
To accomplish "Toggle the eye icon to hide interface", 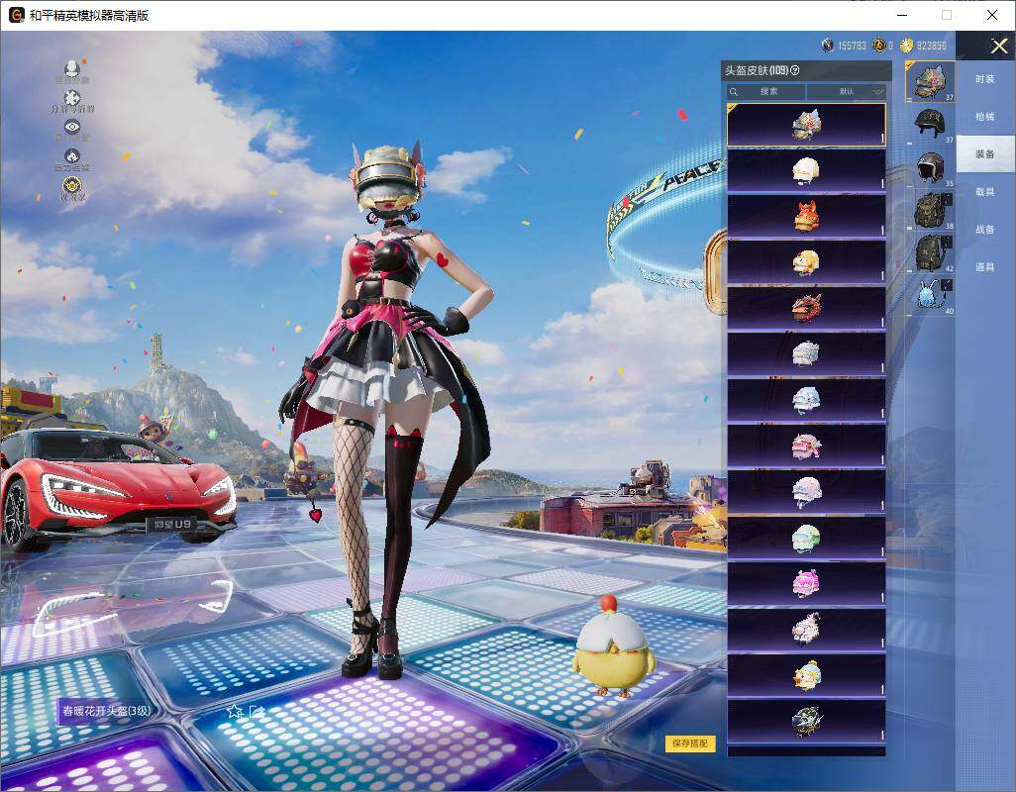I will tap(72, 127).
